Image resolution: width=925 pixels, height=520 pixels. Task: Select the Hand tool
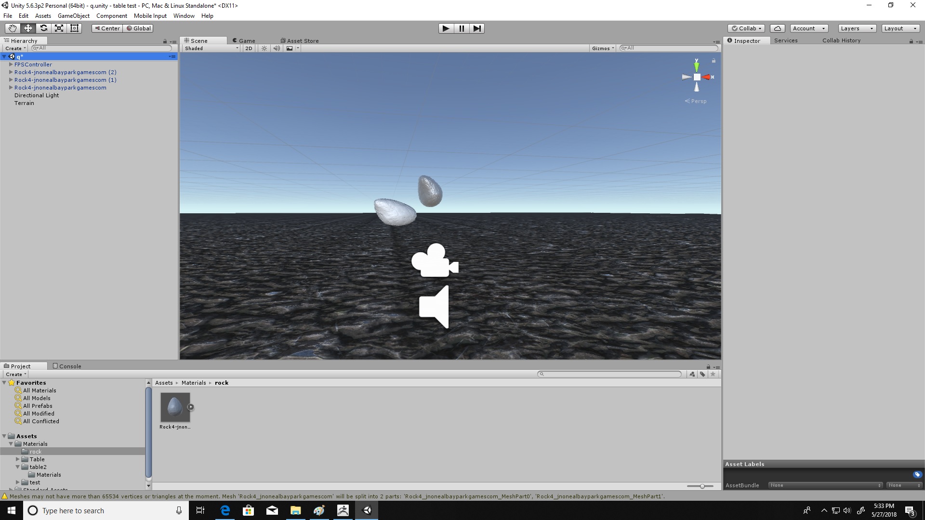click(x=13, y=28)
